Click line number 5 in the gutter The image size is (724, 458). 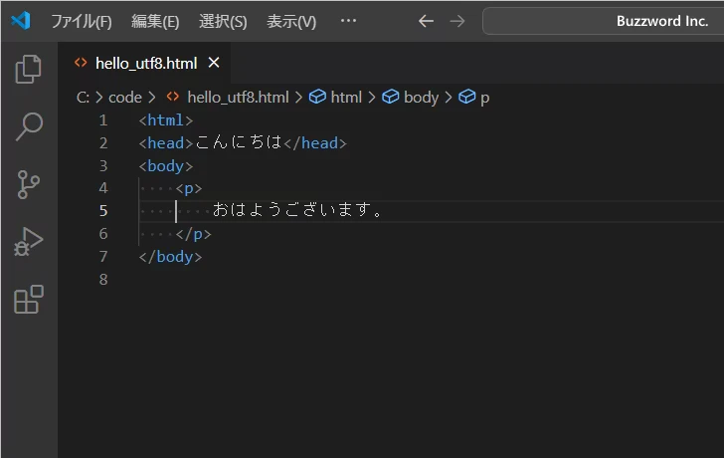pyautogui.click(x=103, y=211)
